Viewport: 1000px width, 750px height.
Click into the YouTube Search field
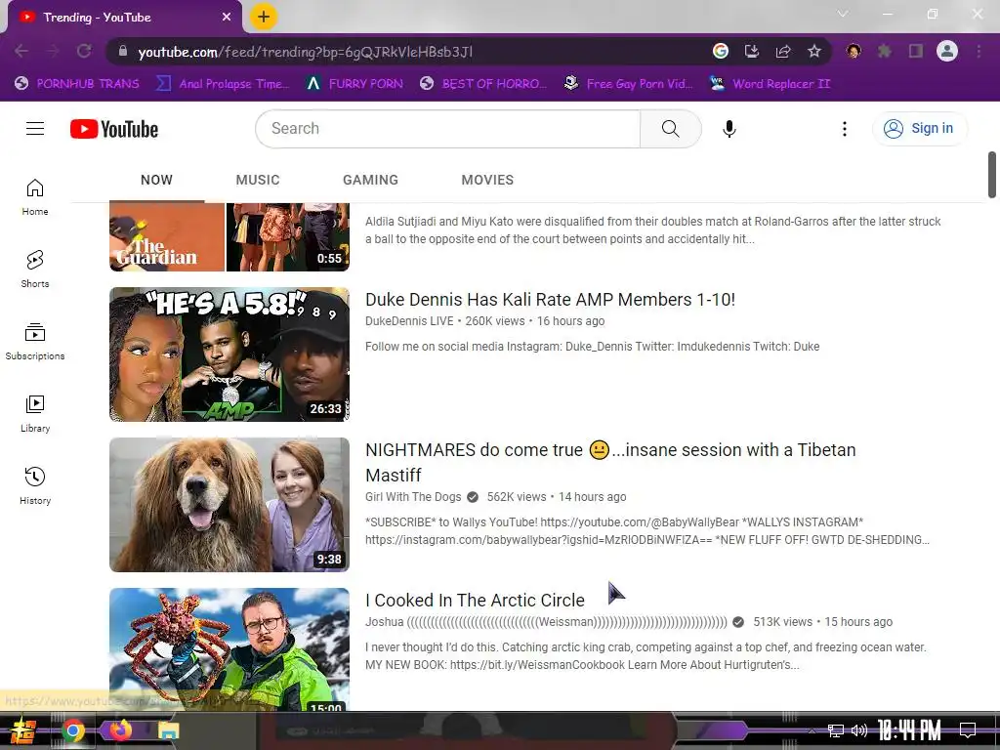pyautogui.click(x=447, y=129)
